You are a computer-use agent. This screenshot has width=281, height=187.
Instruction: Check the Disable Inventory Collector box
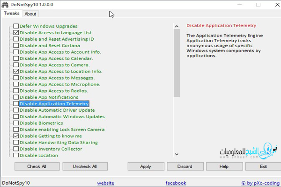pos(16,149)
